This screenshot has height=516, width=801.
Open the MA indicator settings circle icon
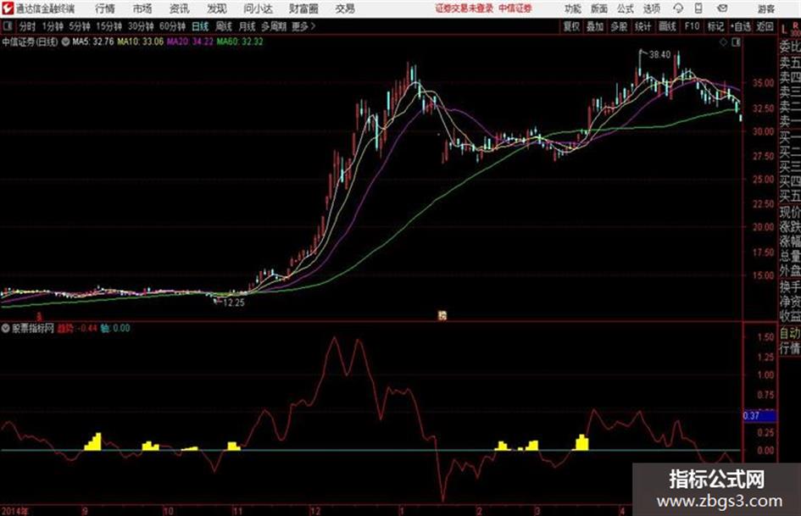pyautogui.click(x=65, y=42)
